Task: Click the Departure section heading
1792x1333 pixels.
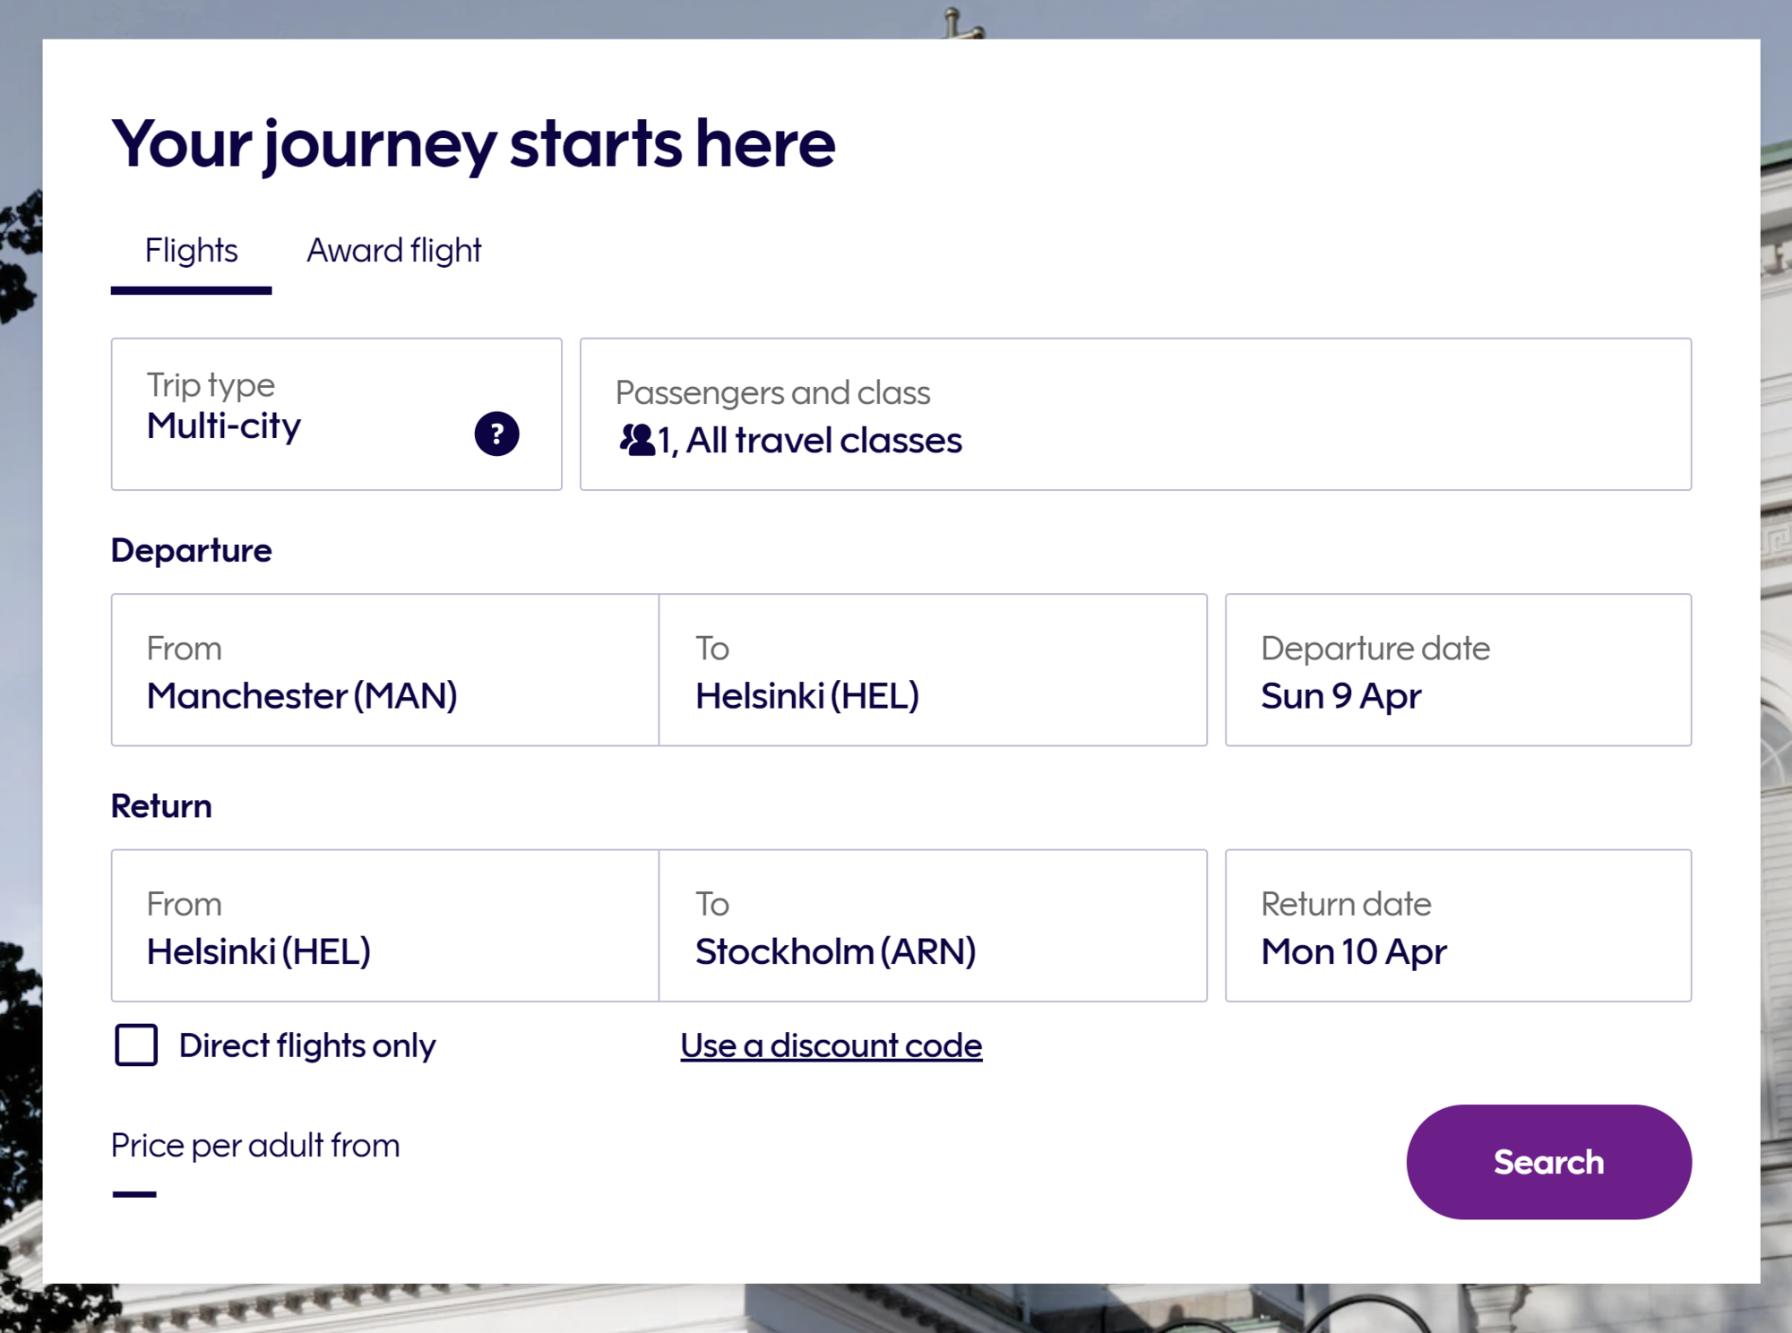Action: (x=191, y=550)
